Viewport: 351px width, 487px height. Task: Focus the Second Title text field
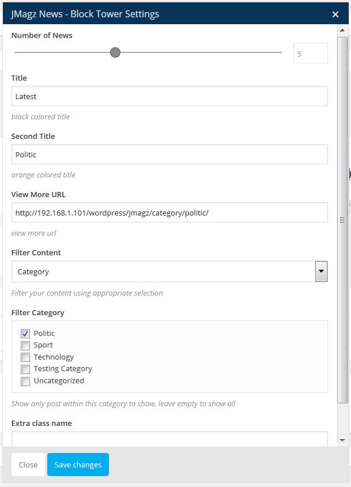[x=169, y=154]
